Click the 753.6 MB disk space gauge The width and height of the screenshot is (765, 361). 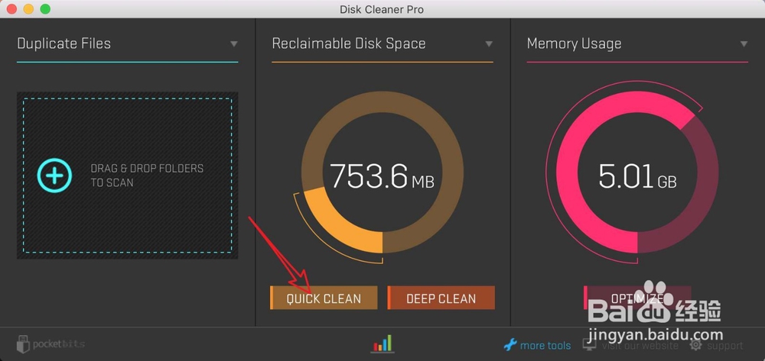click(382, 176)
